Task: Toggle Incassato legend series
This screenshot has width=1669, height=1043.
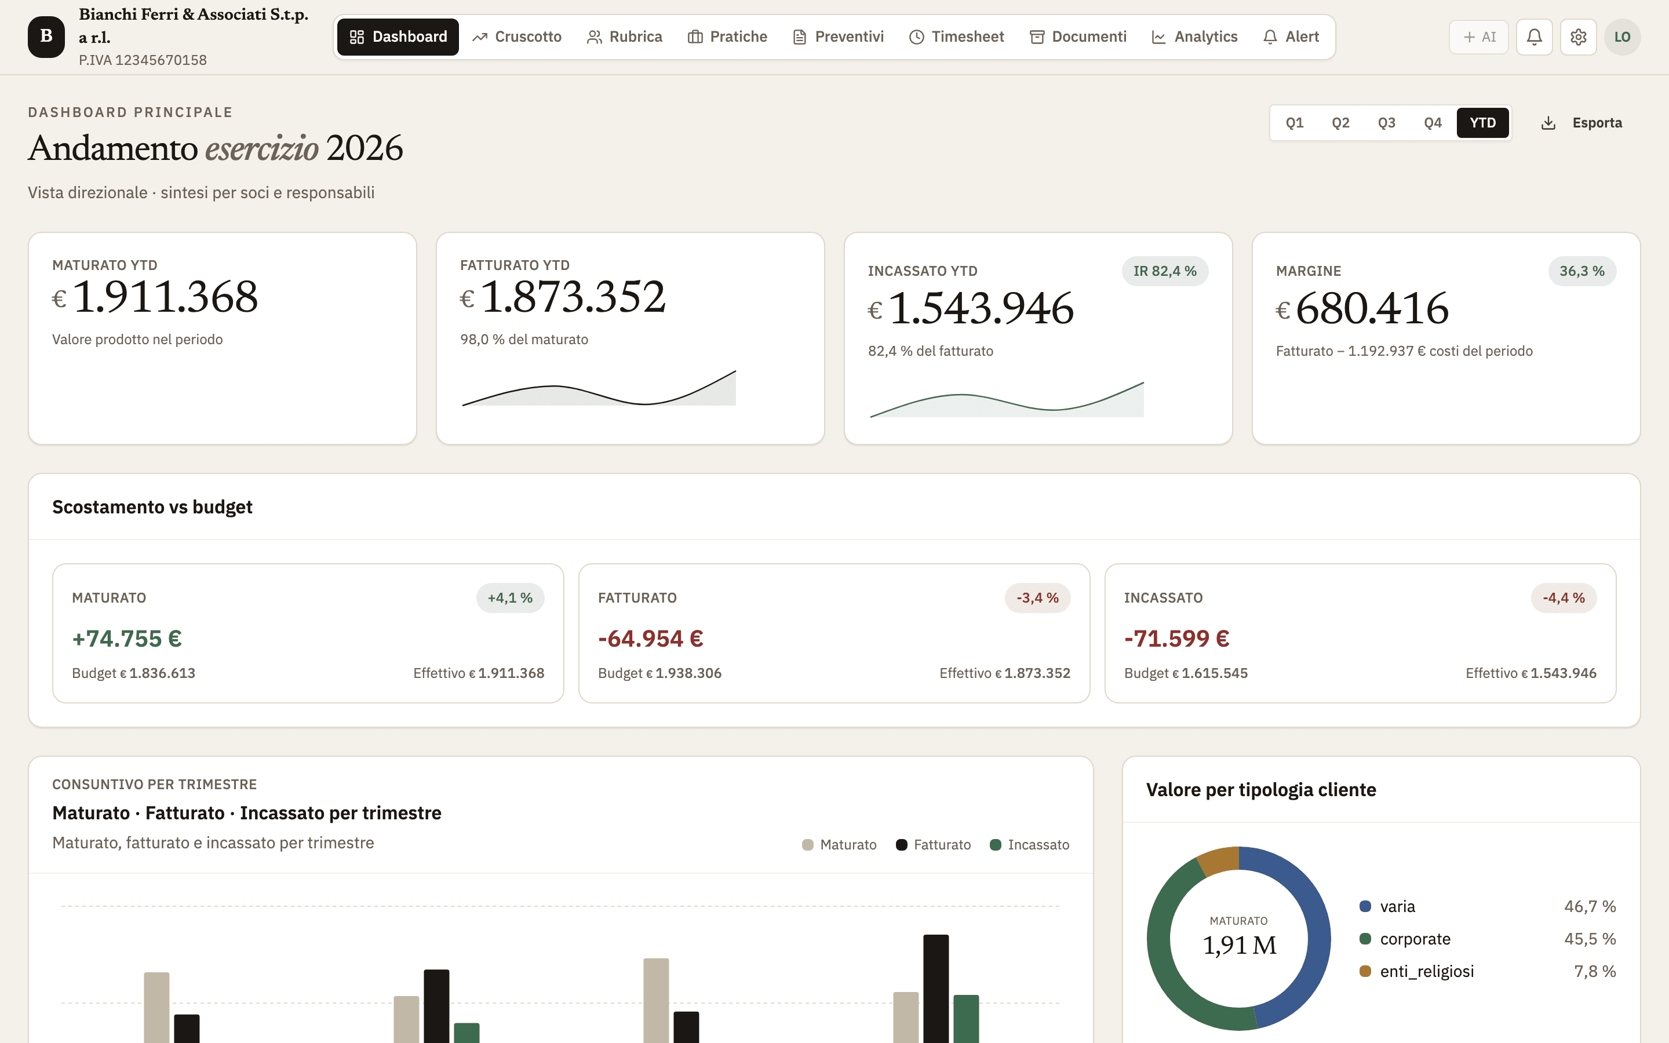Action: tap(1029, 844)
